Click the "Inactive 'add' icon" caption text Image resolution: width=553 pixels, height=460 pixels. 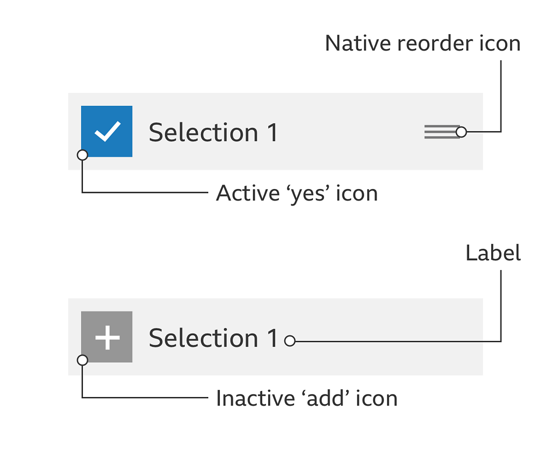307,398
